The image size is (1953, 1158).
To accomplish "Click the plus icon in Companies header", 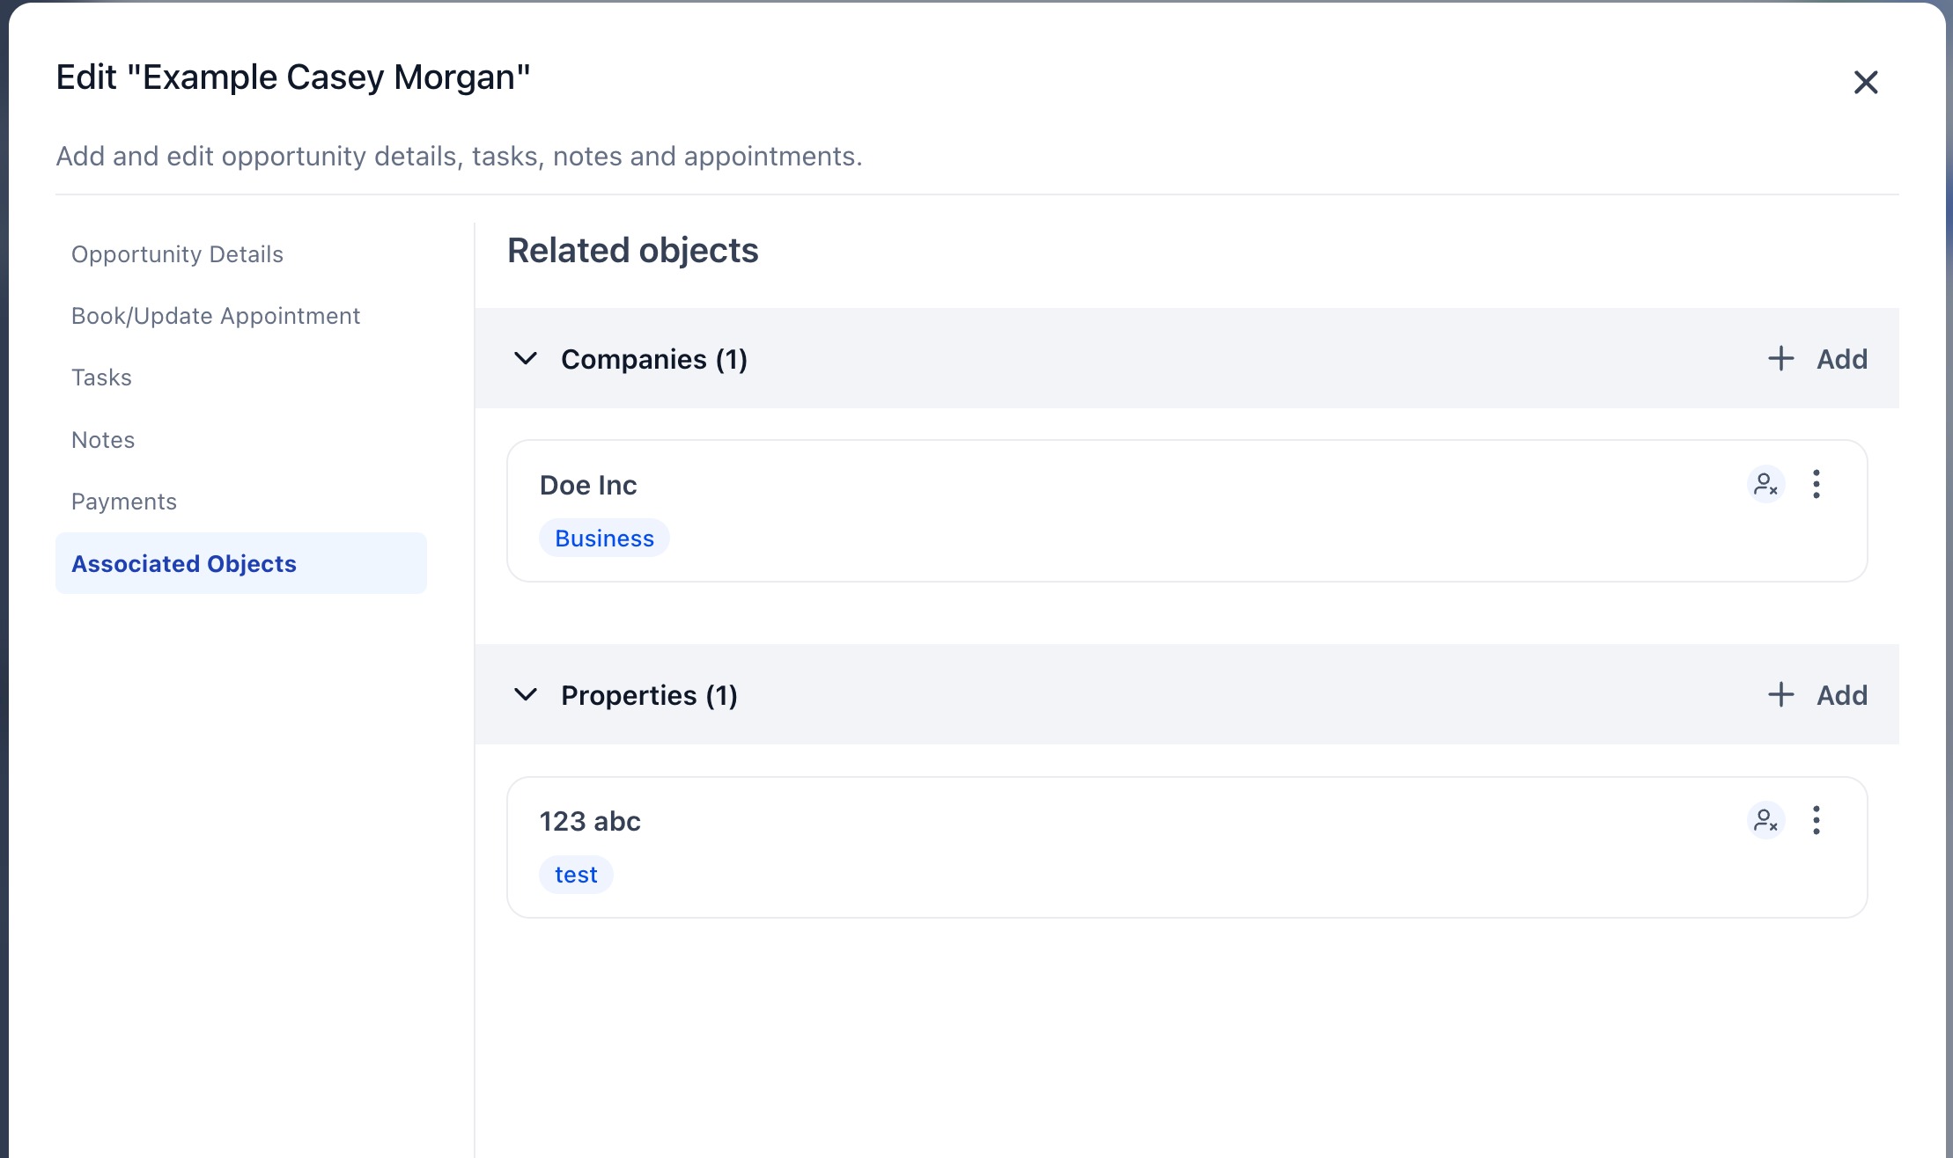I will tap(1780, 358).
